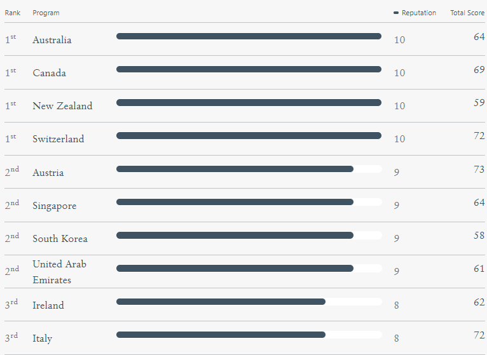
Task: Select Italy in the rankings
Action: [x=42, y=338]
